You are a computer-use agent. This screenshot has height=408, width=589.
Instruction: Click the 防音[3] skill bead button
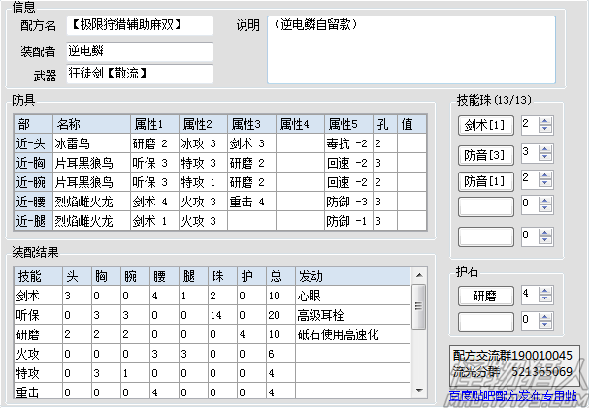(x=485, y=152)
